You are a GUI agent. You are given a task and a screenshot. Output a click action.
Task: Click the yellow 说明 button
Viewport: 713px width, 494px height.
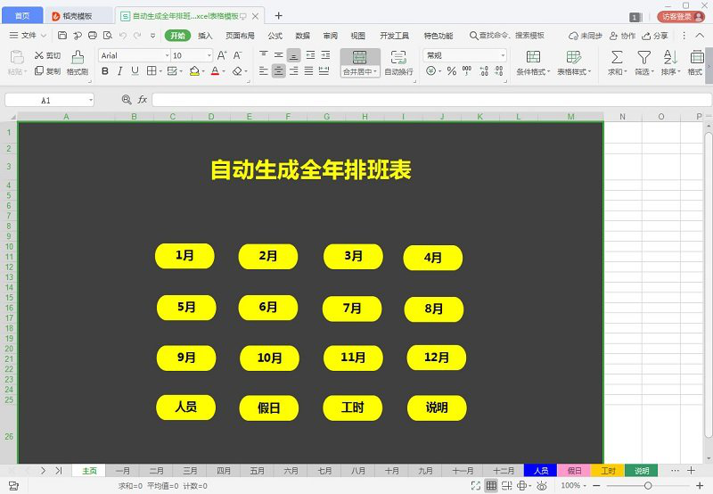click(x=437, y=408)
